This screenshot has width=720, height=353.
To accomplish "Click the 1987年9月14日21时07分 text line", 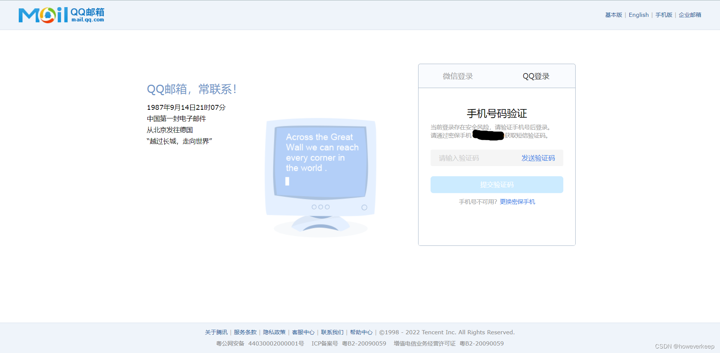I will 186,108.
